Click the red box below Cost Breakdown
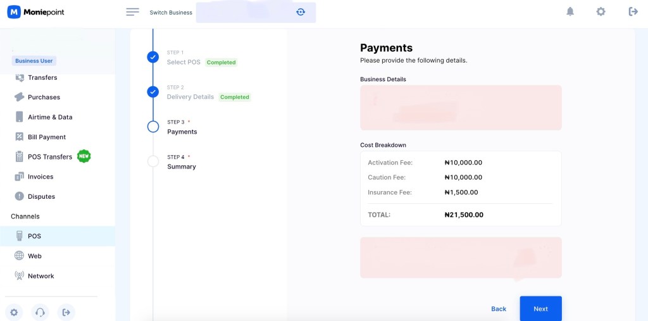648x321 pixels. tap(461, 257)
